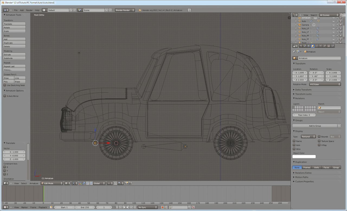
Task: Open the Bone properties tab icon
Action: pyautogui.click(x=324, y=46)
